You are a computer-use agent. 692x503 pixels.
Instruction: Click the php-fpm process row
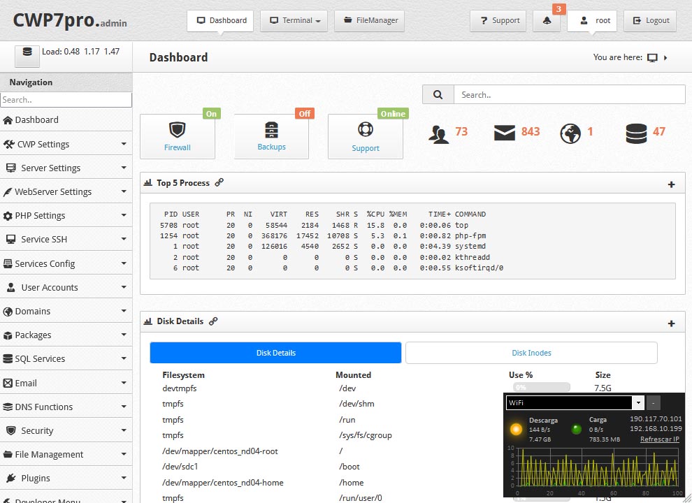point(323,235)
